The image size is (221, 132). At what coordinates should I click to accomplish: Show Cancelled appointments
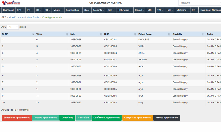point(83,118)
